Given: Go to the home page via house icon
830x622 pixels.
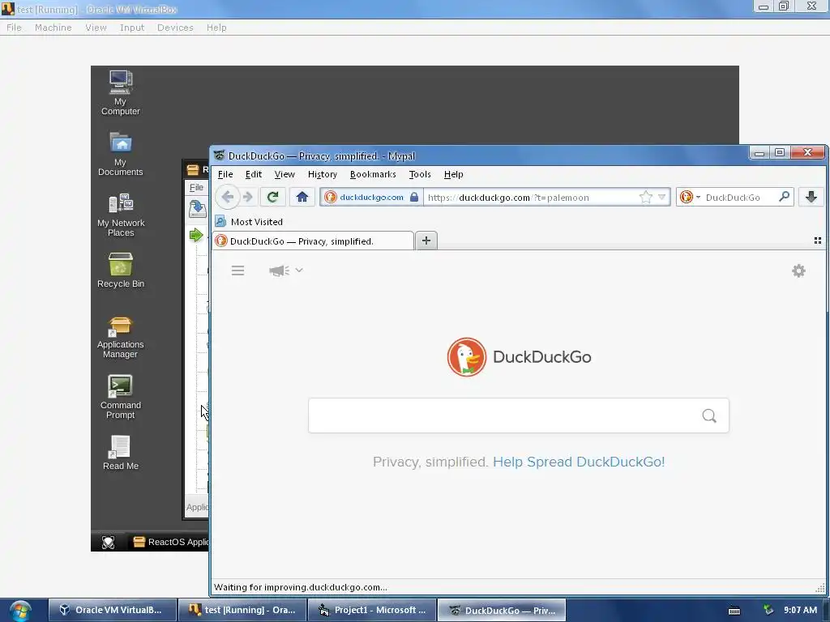Looking at the screenshot, I should pyautogui.click(x=302, y=197).
